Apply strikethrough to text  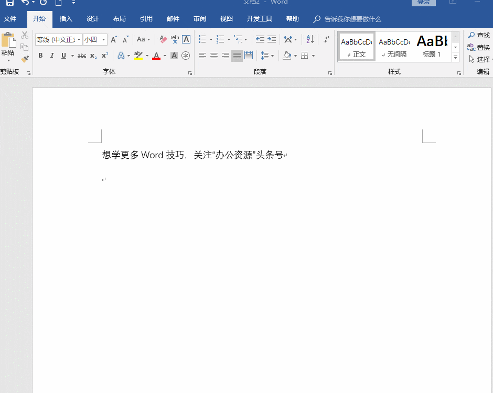click(81, 55)
